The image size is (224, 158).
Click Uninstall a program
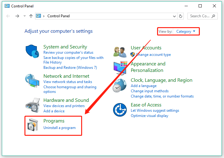point(59,128)
